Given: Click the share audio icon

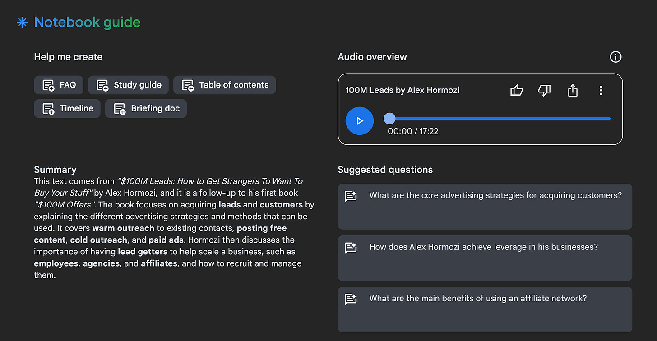Looking at the screenshot, I should [x=573, y=90].
